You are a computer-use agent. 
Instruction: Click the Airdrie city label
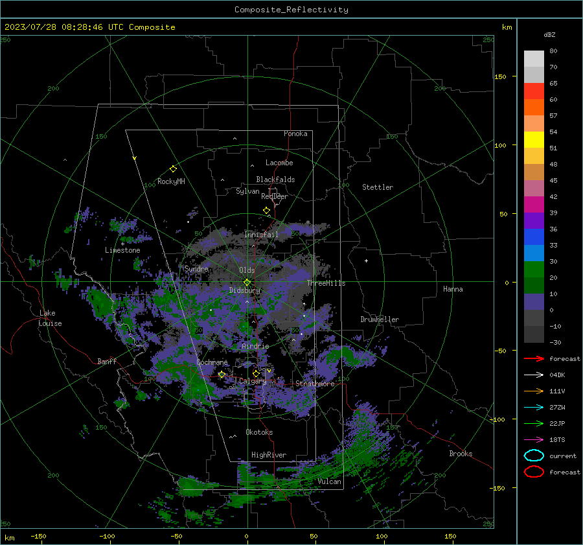click(x=255, y=346)
